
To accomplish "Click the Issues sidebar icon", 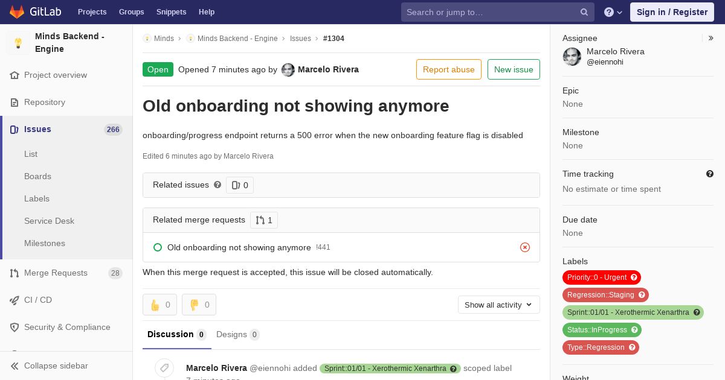I will click(14, 130).
